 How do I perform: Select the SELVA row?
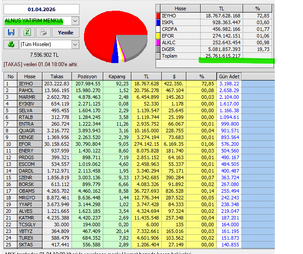point(139,110)
